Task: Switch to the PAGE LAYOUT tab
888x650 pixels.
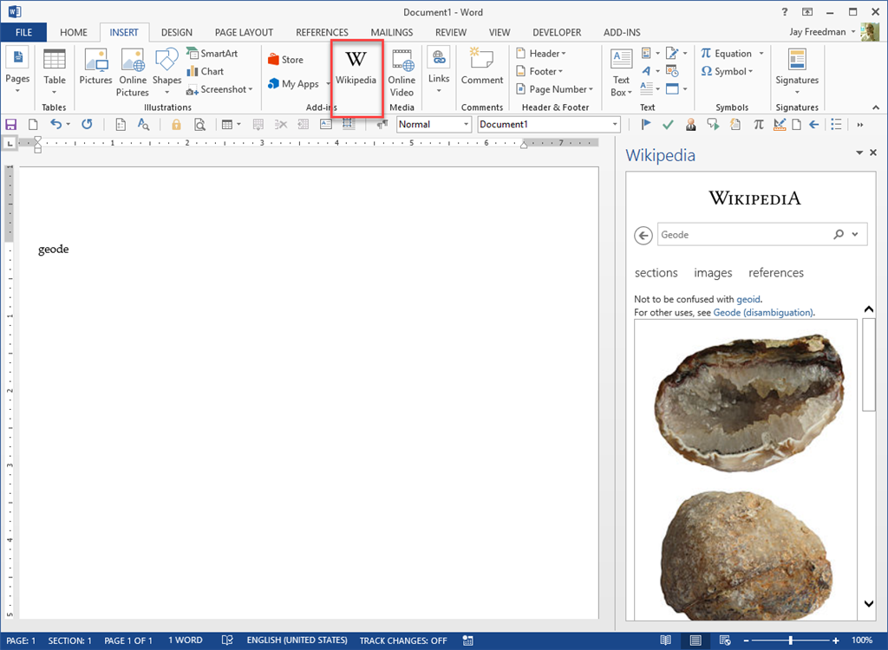Action: coord(244,32)
